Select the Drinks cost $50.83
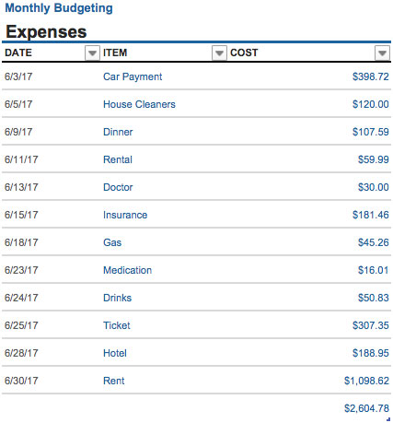The image size is (393, 423). [373, 298]
